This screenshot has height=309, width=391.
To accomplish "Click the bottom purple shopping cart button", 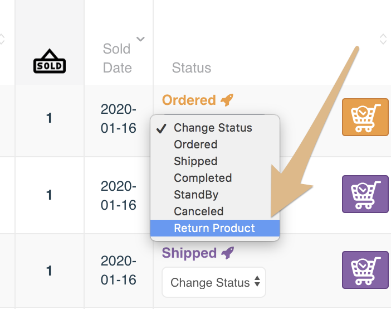I will 365,270.
